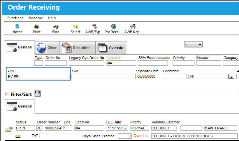Click the TAT input field
Image resolution: width=239 pixels, height=141 pixels.
coord(59,136)
